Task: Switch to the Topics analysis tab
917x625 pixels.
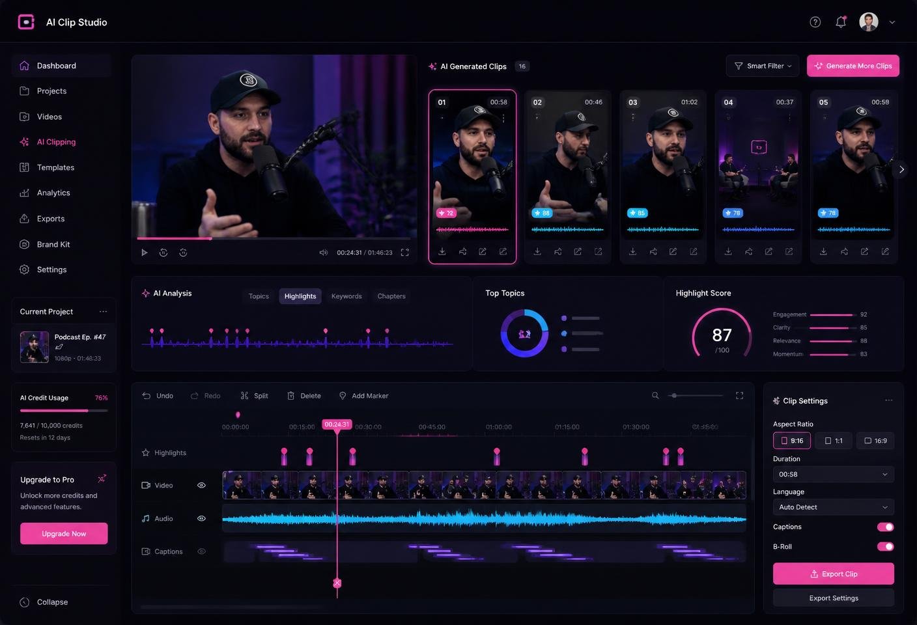Action: pyautogui.click(x=259, y=296)
